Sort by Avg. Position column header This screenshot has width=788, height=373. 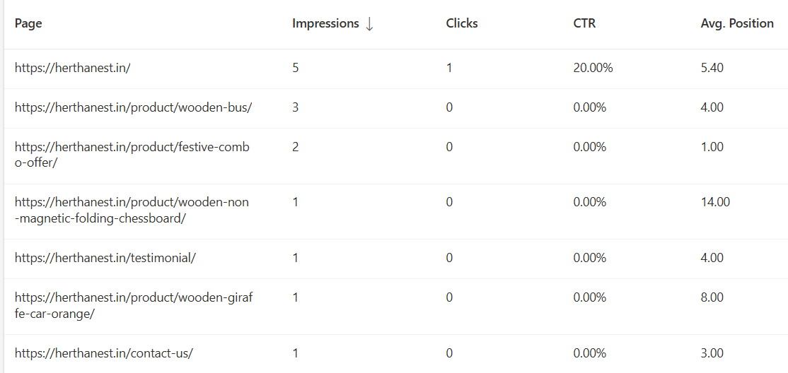[x=737, y=23]
